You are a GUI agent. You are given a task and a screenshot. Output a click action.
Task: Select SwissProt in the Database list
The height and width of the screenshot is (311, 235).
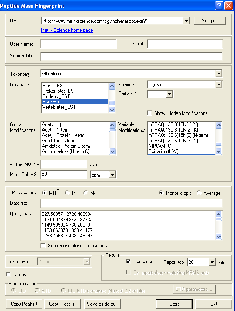75,102
